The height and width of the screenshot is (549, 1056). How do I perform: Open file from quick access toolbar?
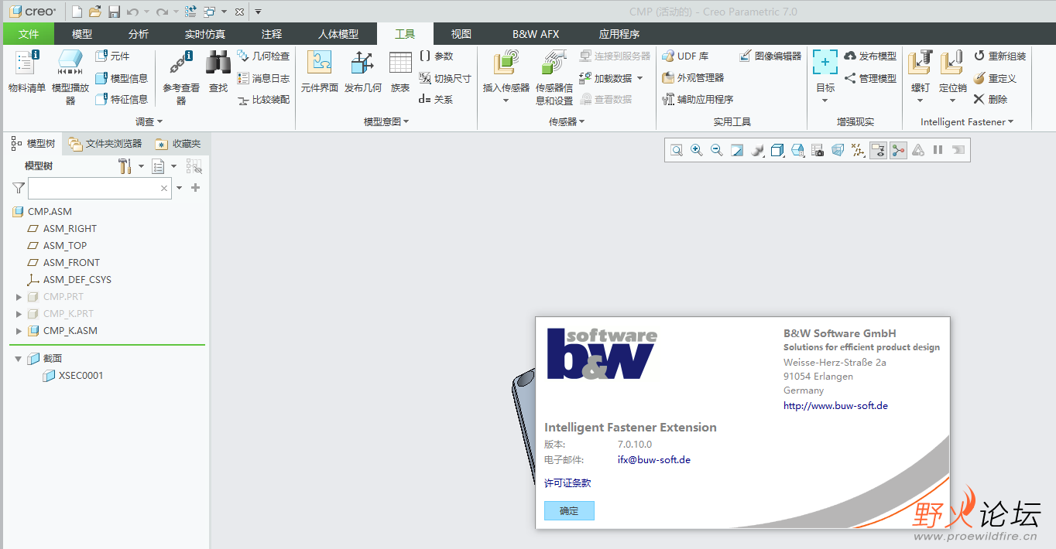95,12
